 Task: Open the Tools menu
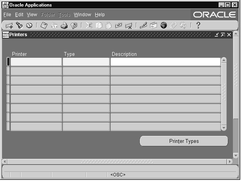pyautogui.click(x=64, y=15)
